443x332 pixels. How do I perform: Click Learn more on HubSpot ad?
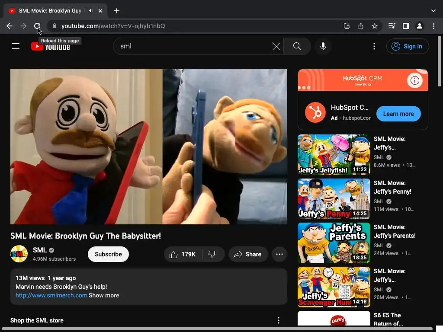tap(398, 114)
